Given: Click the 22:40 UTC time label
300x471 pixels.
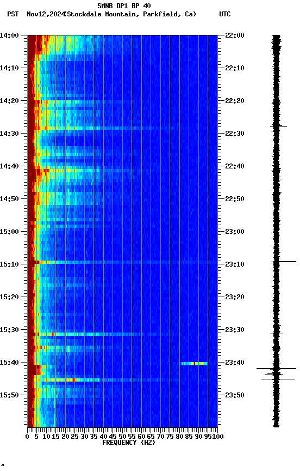Looking at the screenshot, I should coord(235,166).
